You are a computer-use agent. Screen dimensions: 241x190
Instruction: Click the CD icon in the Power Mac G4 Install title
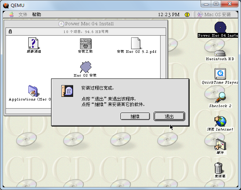click(x=61, y=24)
